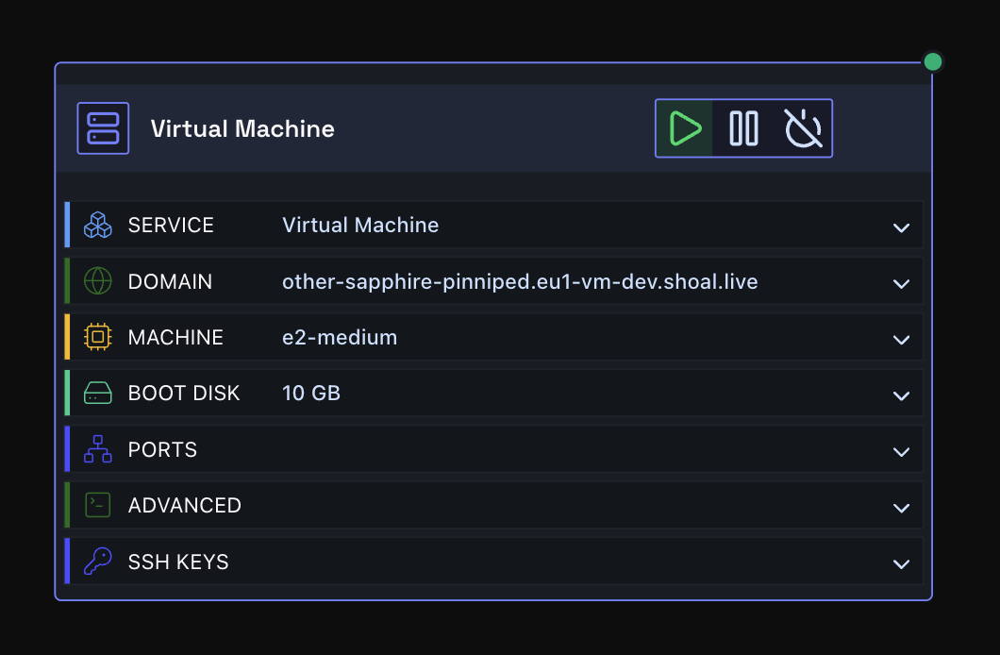Viewport: 1000px width, 655px height.
Task: Click the green status dot at corner
Action: 932,62
